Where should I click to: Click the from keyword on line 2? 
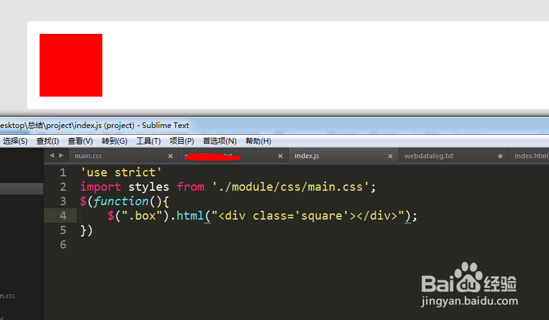(190, 187)
